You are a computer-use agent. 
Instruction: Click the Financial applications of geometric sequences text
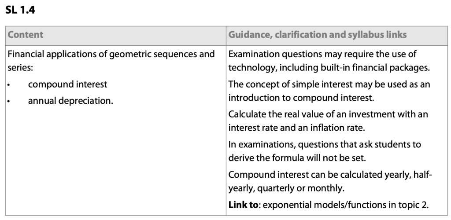tap(111, 55)
